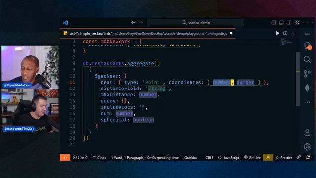Click Quokka in the status bar
Screen dimensions: 316x178
point(190,158)
